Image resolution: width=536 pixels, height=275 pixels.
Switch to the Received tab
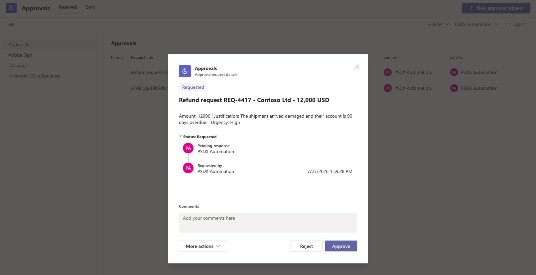click(x=68, y=7)
